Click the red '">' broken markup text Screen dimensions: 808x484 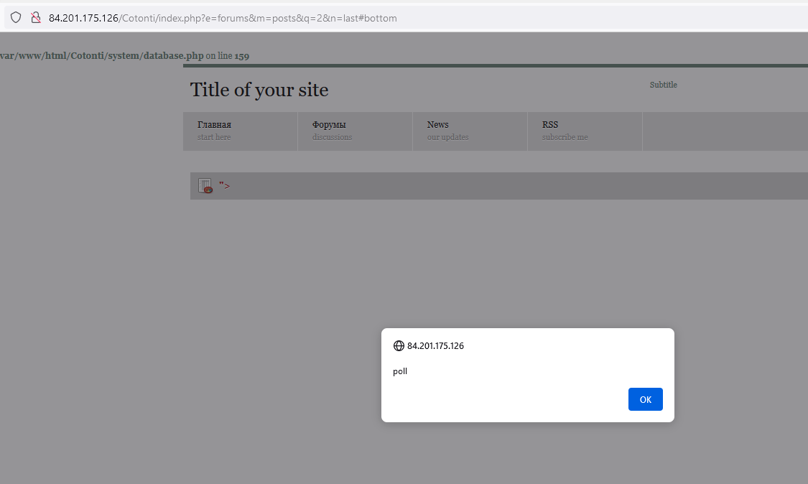[x=223, y=185]
